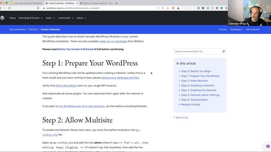Expand the Download & Extend menu

point(30,18)
